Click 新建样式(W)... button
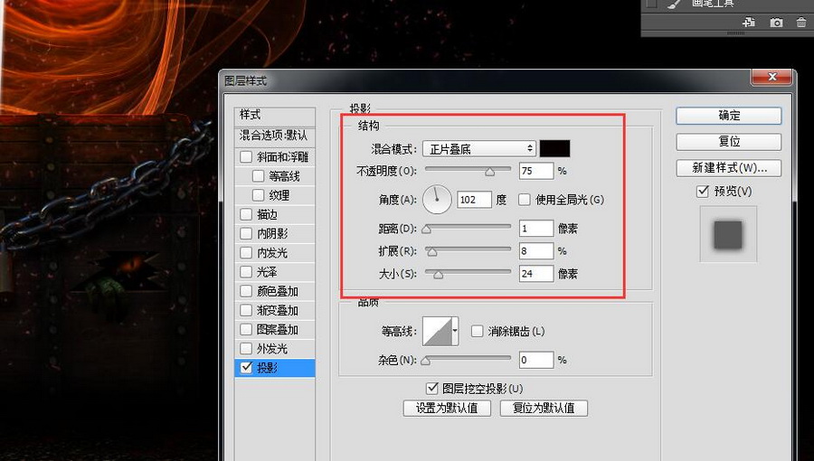Screen dimensions: 814x461 pyautogui.click(x=728, y=167)
